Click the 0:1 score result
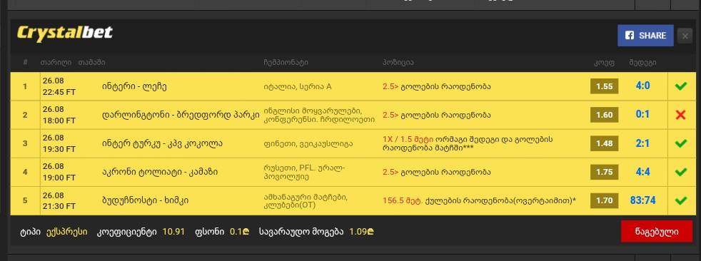 (642, 115)
